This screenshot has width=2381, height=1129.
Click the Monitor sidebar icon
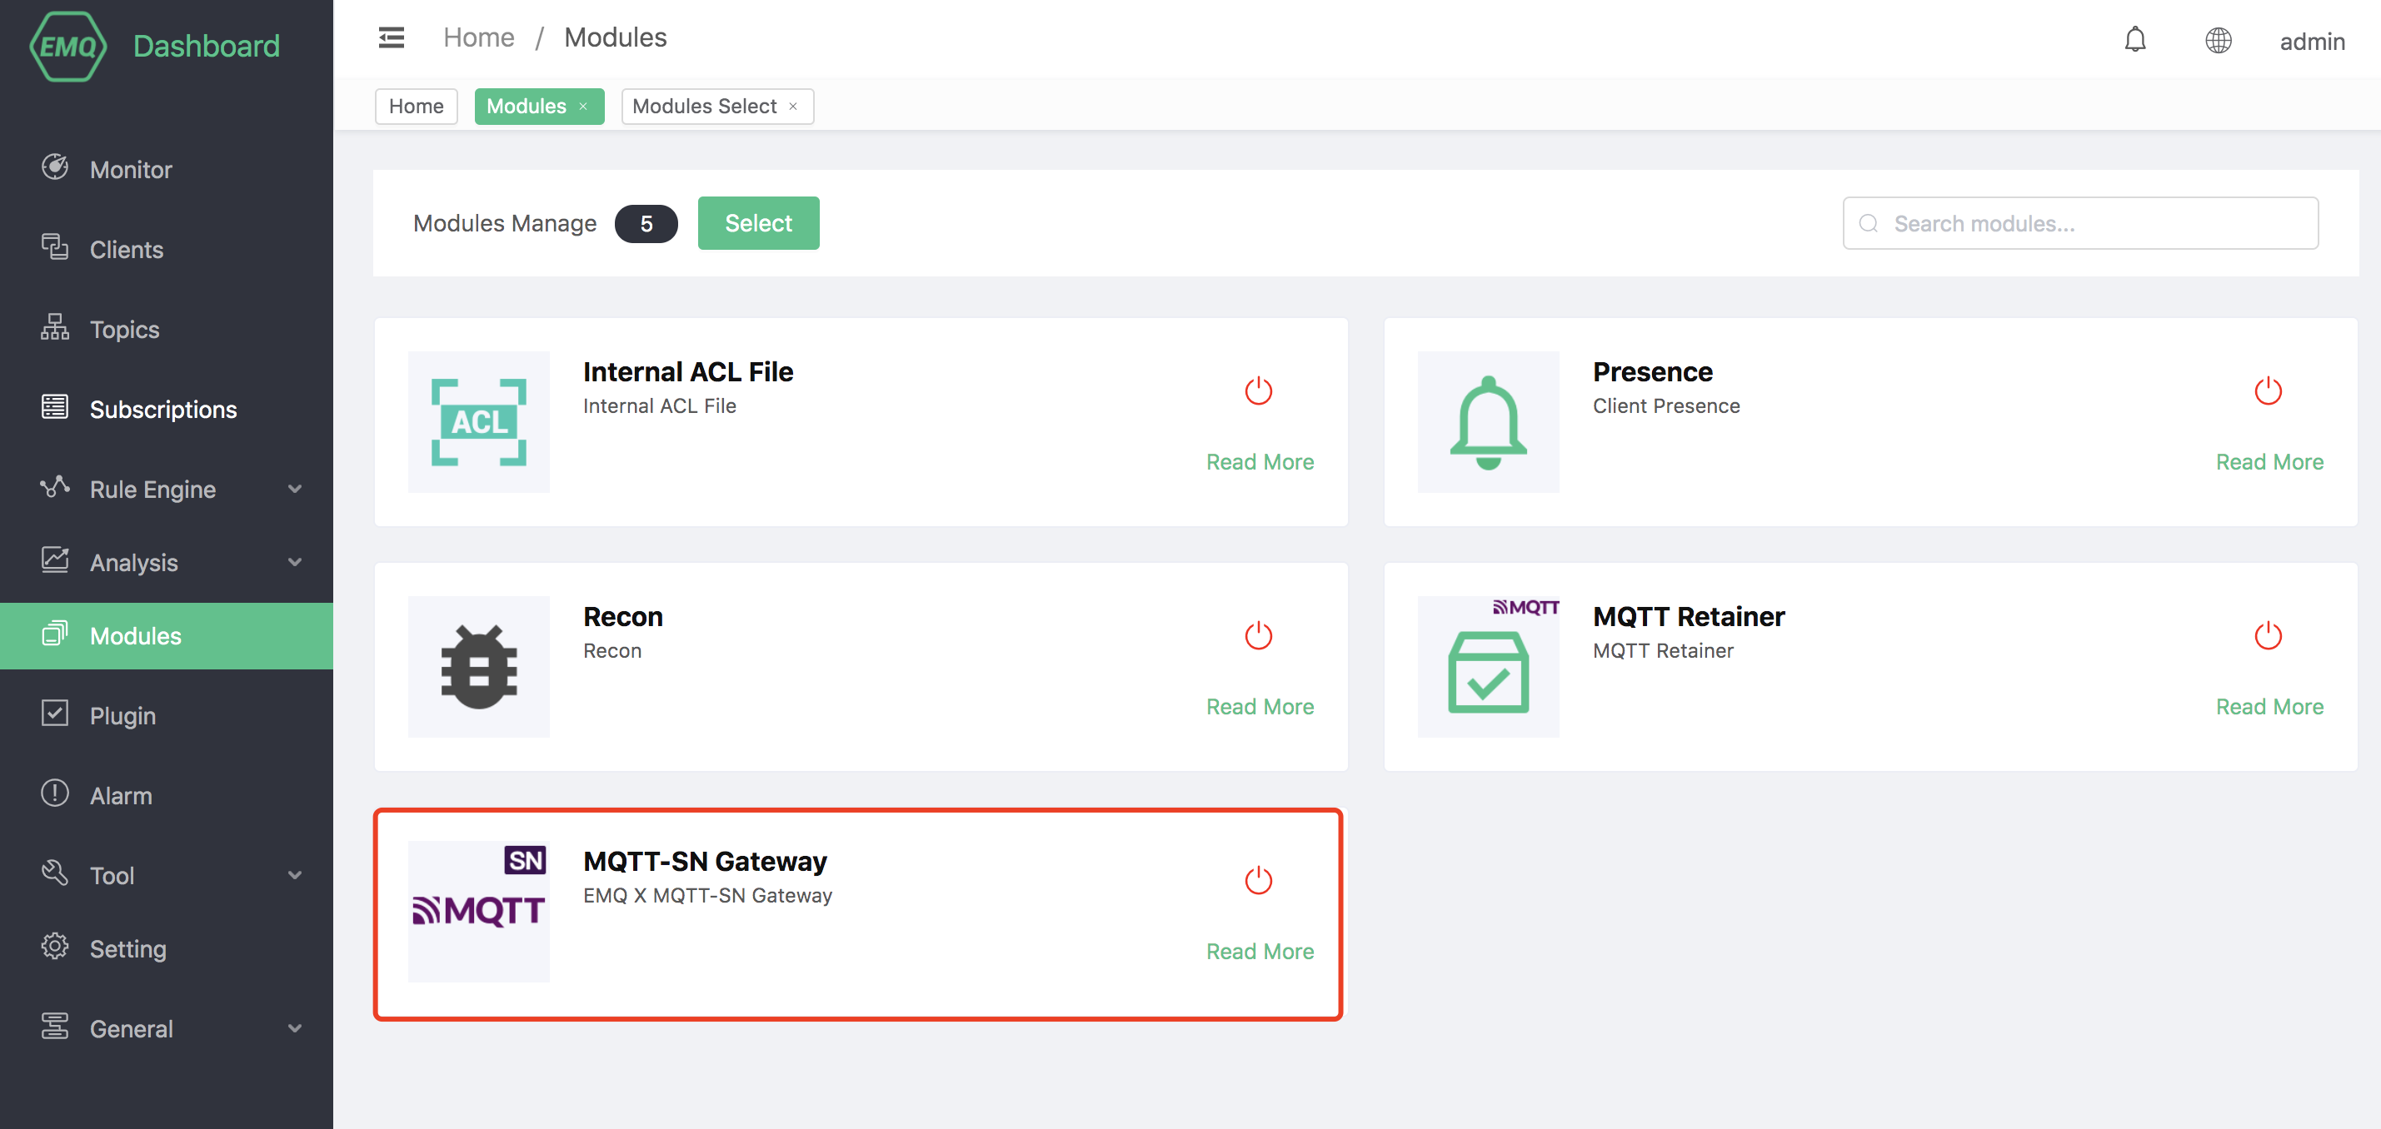(x=54, y=167)
